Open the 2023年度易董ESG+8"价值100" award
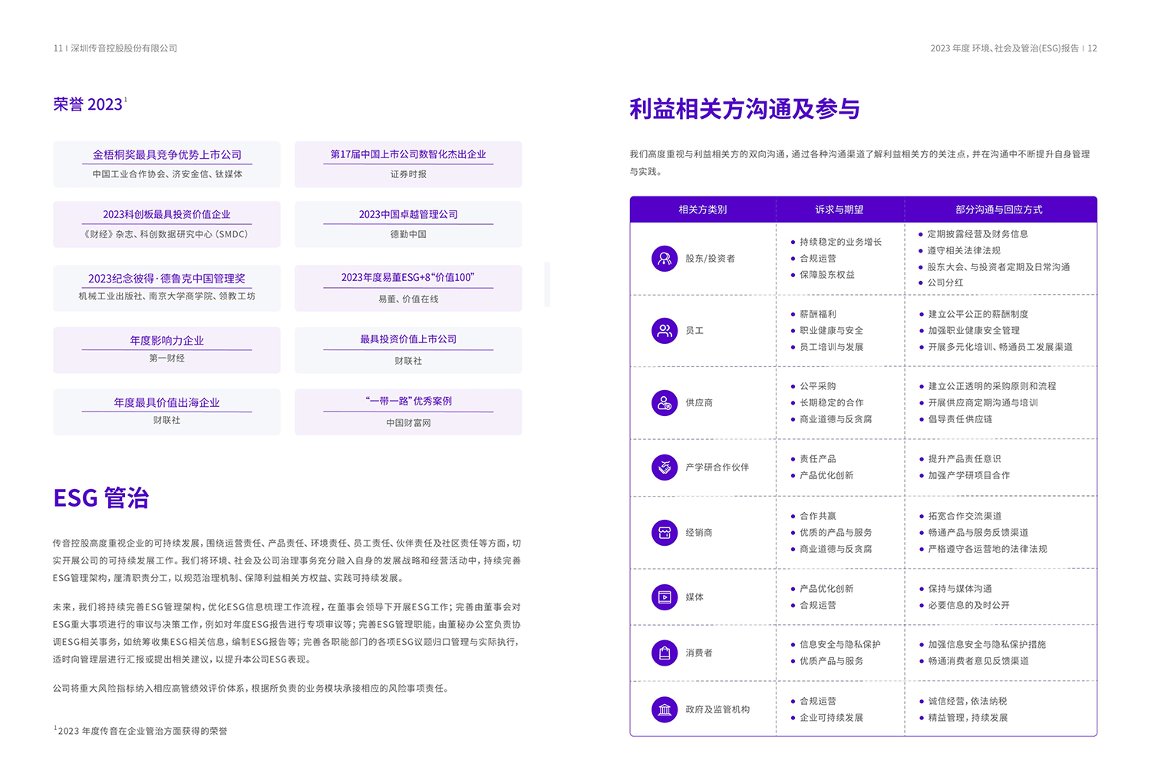Image resolution: width=1151 pixels, height=780 pixels. [x=408, y=278]
